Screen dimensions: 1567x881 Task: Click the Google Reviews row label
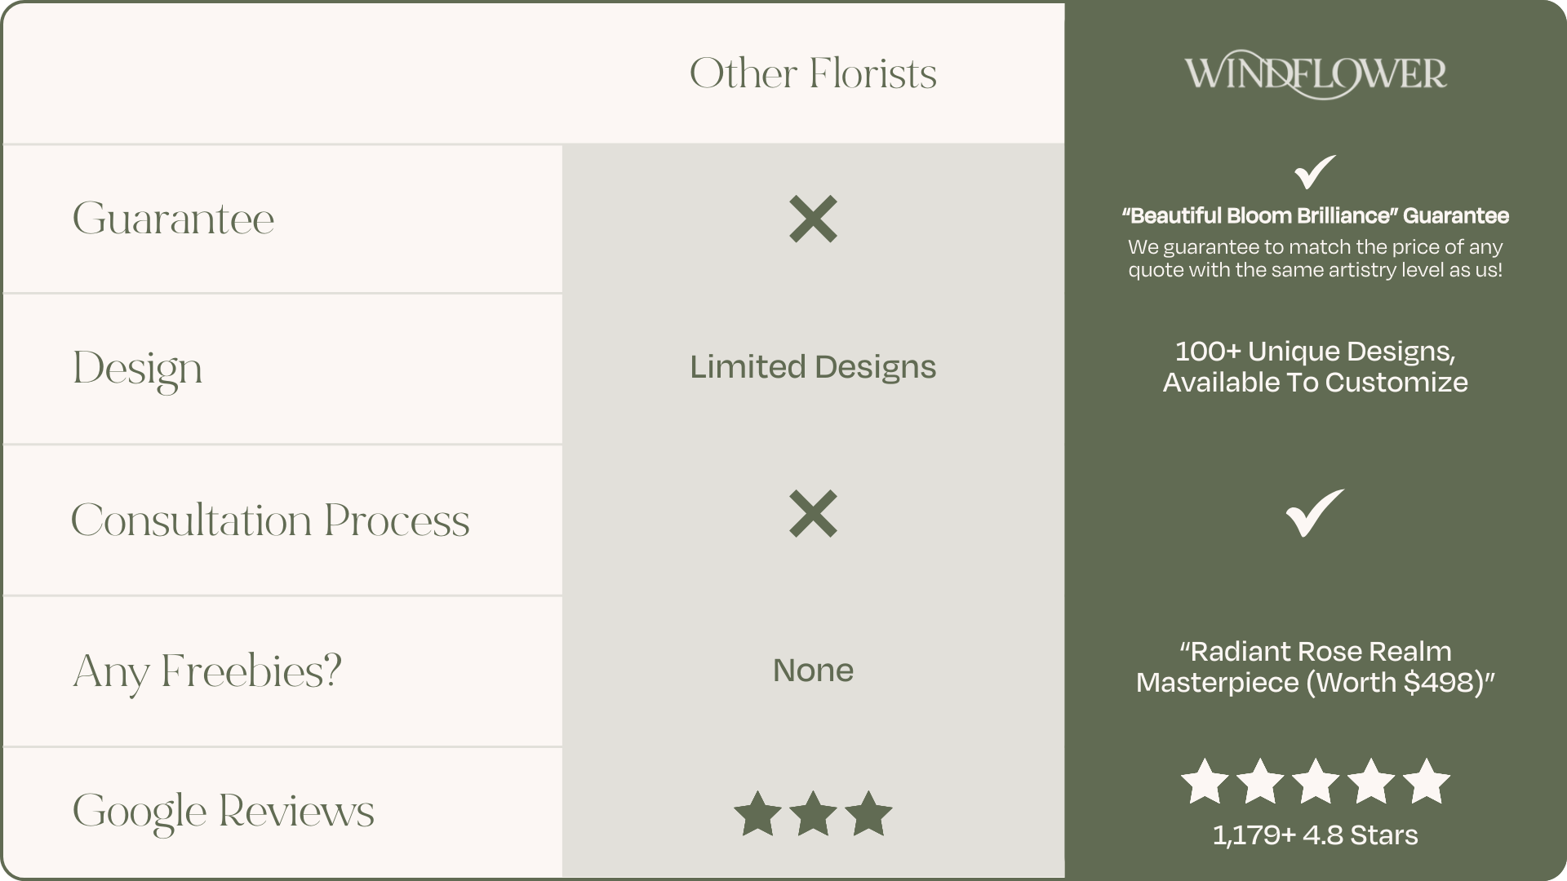[223, 811]
